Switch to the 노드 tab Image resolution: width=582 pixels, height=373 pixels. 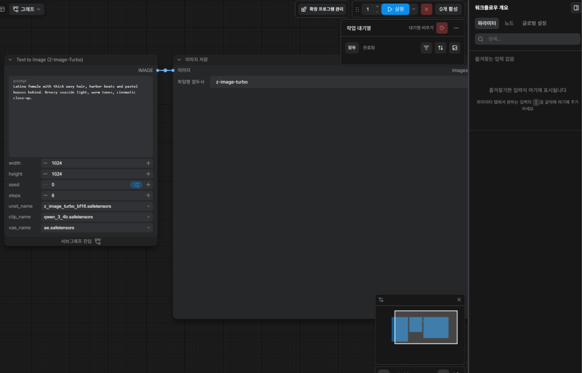(509, 23)
